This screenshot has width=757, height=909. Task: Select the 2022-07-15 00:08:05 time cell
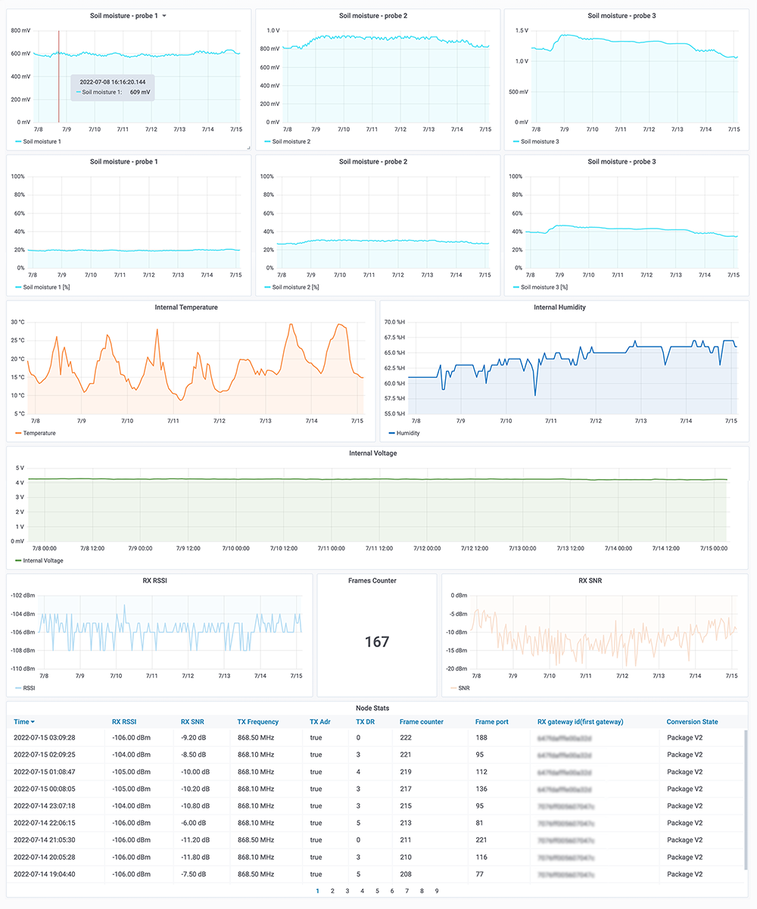click(x=55, y=789)
